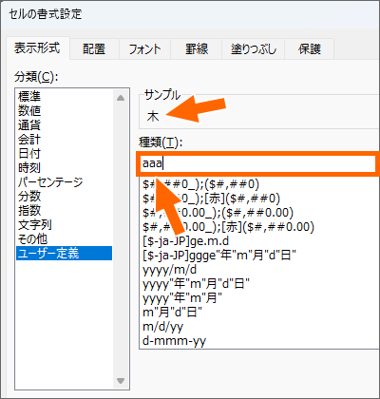Select the 分数 category

[64, 196]
